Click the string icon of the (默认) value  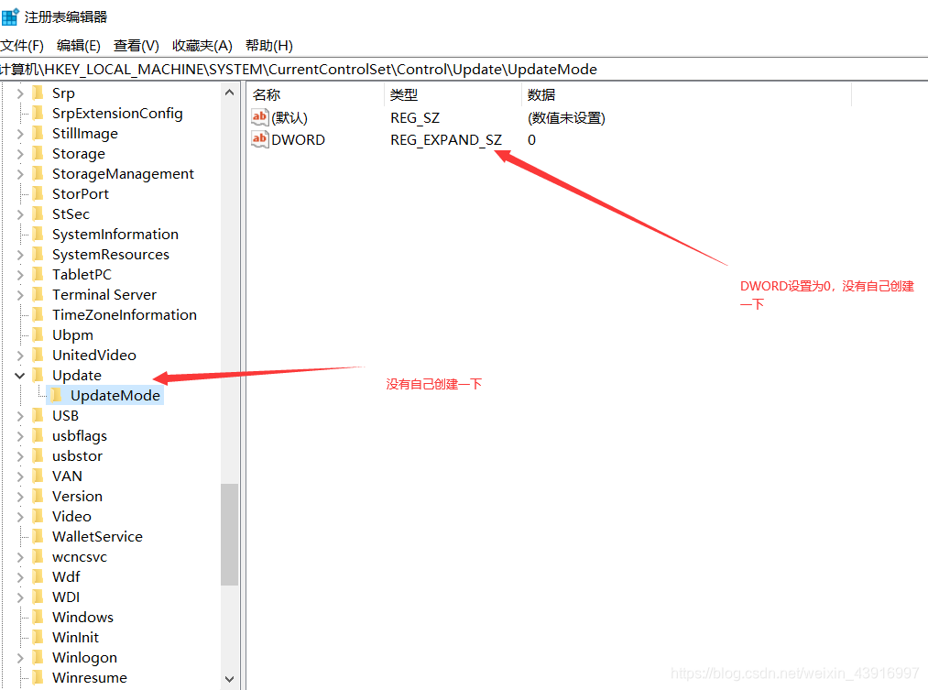[x=259, y=117]
